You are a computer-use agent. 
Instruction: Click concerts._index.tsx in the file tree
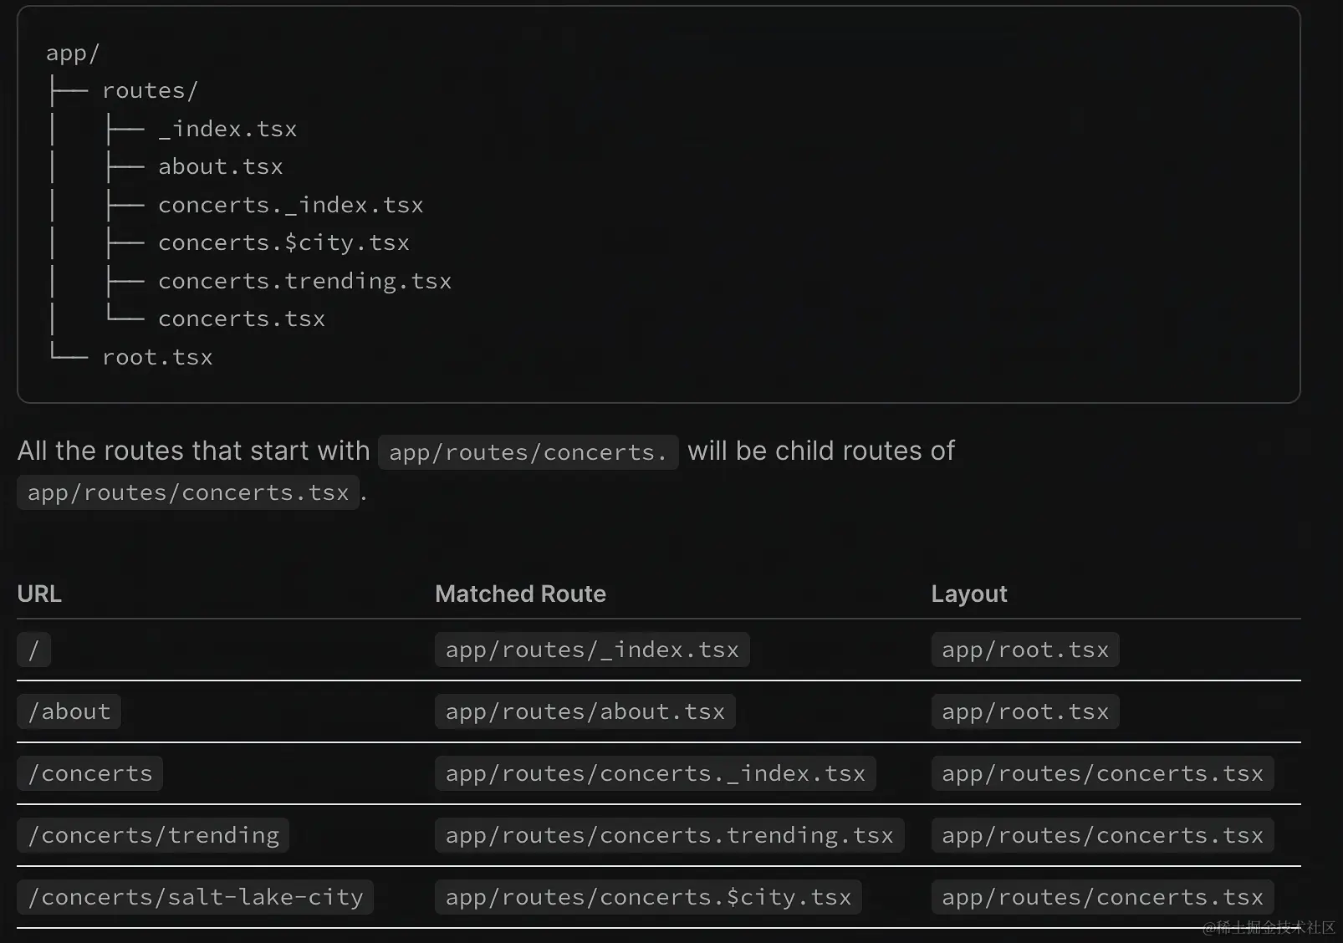[x=290, y=205]
